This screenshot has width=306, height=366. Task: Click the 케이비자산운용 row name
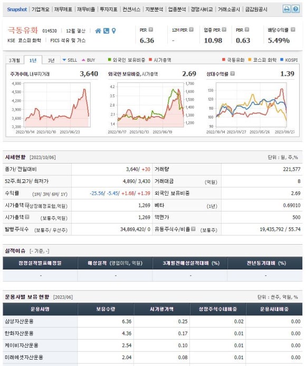click(x=22, y=345)
